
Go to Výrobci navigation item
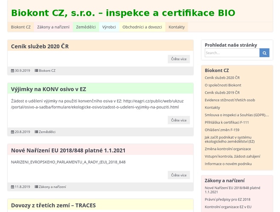tap(109, 27)
